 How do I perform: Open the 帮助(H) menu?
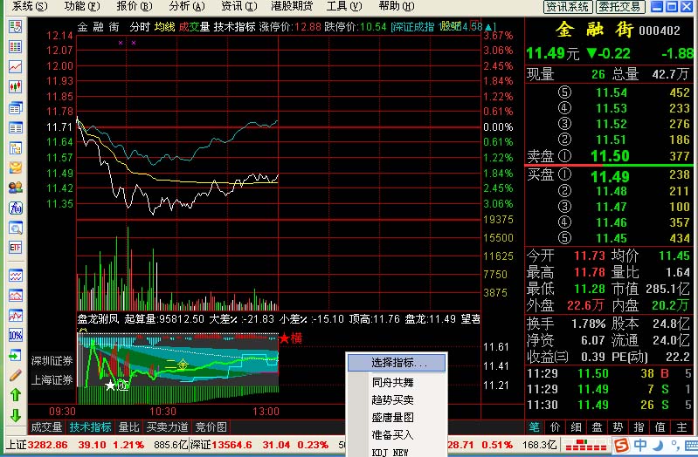point(397,6)
